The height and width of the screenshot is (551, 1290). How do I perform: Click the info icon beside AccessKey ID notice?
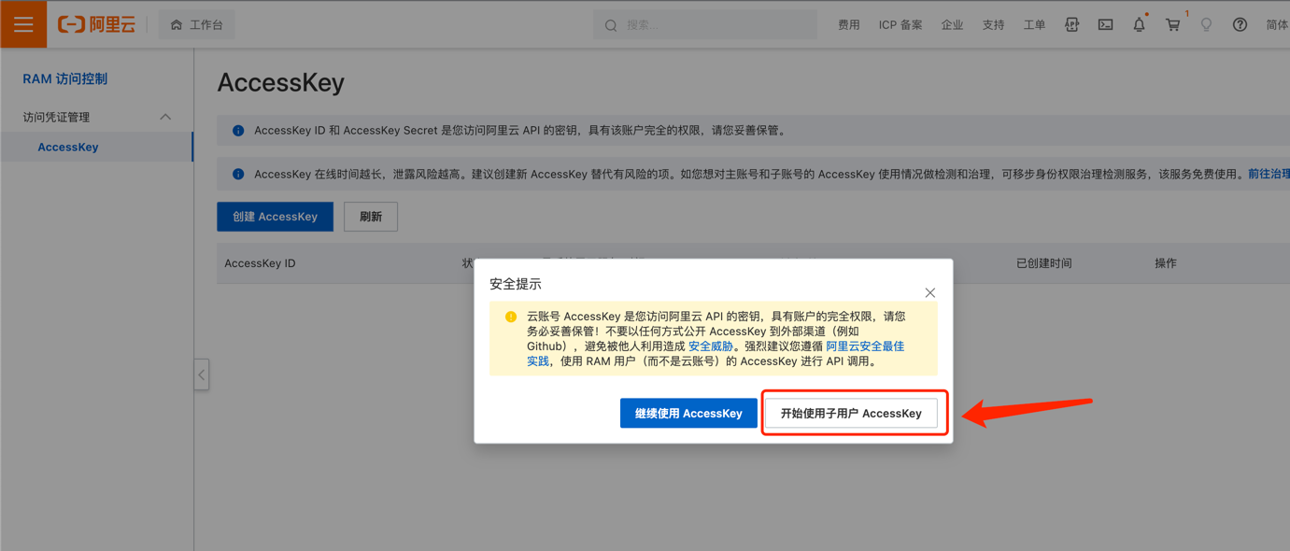tap(238, 131)
